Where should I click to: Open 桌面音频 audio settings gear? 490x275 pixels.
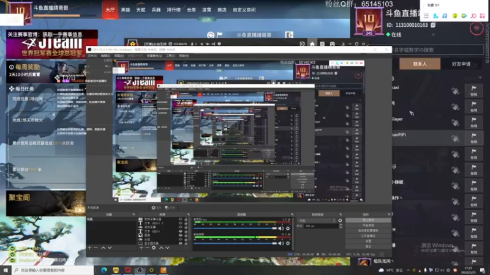pyautogui.click(x=288, y=243)
